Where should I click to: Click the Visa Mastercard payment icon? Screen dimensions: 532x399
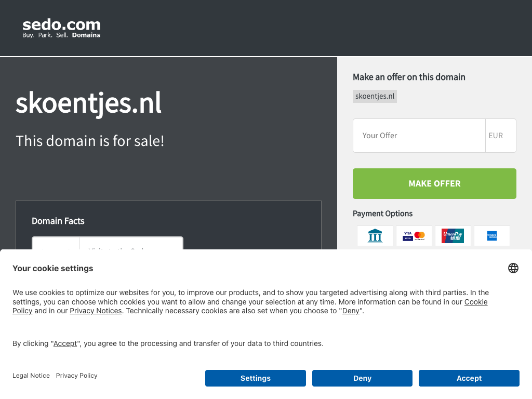414,236
